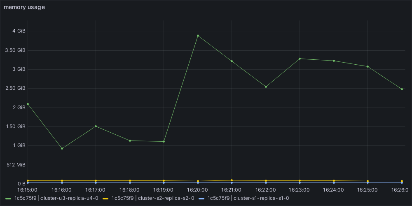
Task: Select the green data point at 16:21:00
Action: (232, 61)
